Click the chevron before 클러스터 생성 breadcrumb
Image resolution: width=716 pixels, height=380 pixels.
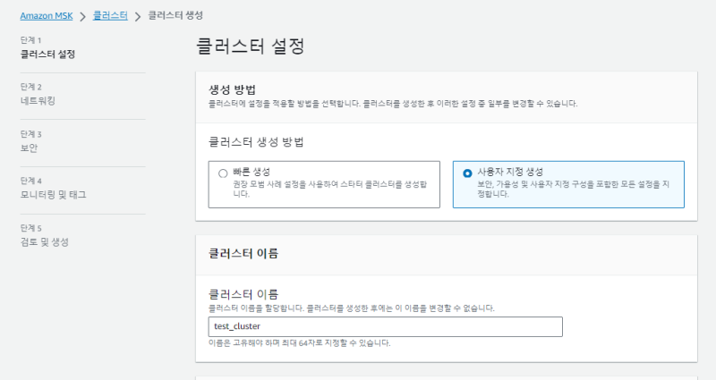tap(137, 15)
